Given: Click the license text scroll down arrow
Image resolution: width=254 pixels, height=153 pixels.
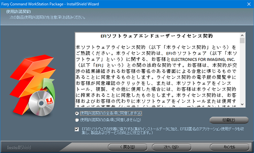Looking at the screenshot, I should point(242,104).
